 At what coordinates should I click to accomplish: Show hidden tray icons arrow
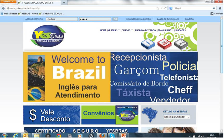(x=190, y=136)
